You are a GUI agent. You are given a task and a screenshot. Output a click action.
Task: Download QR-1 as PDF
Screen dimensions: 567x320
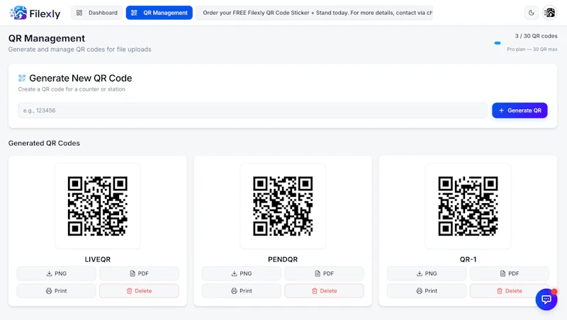pos(510,273)
